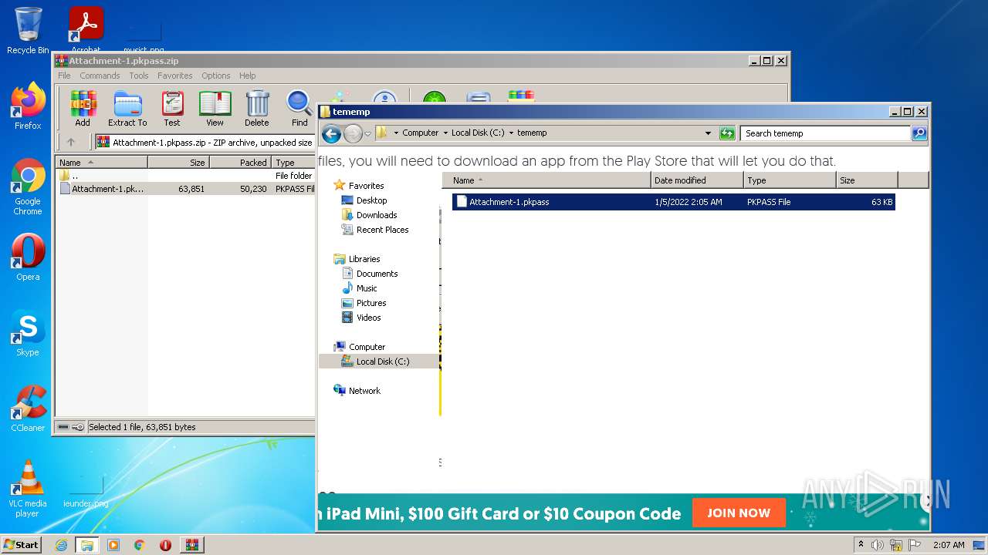Open the address bar history dropdown
This screenshot has width=988, height=555.
708,133
